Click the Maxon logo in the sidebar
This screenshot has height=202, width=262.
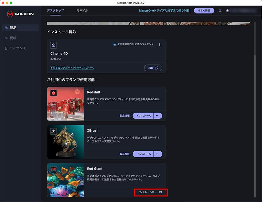[x=20, y=14]
